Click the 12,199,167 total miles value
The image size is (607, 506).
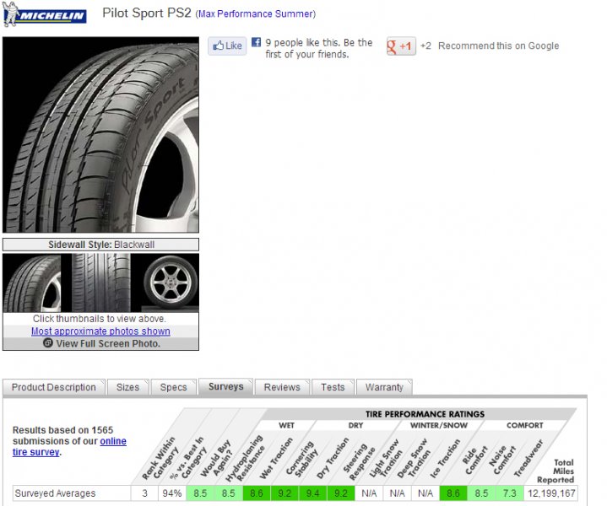coord(551,493)
